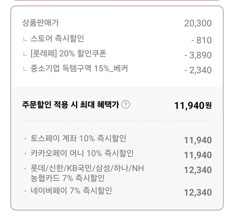Tap the 20,300 product price

coord(198,23)
